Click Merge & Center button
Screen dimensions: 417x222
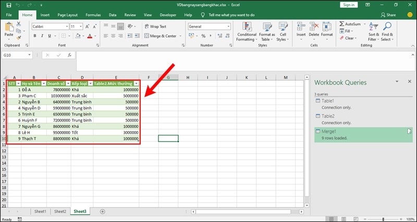pyautogui.click(x=161, y=36)
